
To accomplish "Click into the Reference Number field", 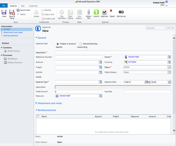I will click(x=78, y=57).
